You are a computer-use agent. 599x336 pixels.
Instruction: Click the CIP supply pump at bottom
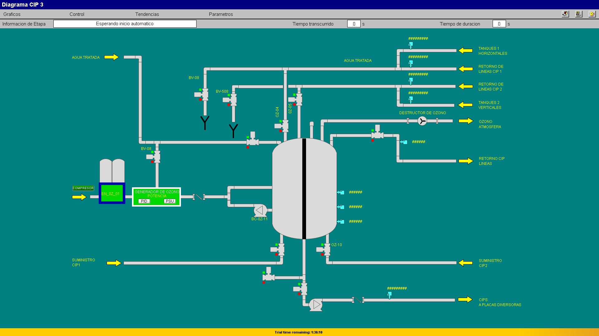coord(316,305)
